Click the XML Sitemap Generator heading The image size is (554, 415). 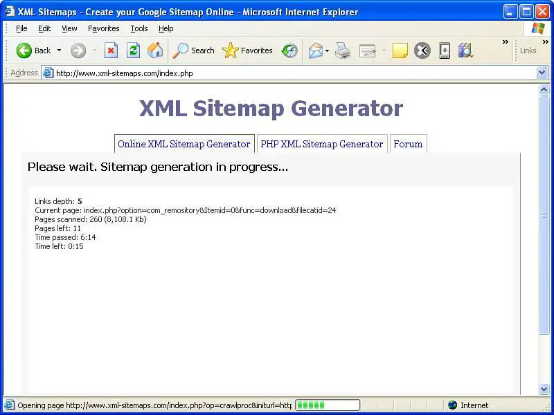click(x=271, y=108)
